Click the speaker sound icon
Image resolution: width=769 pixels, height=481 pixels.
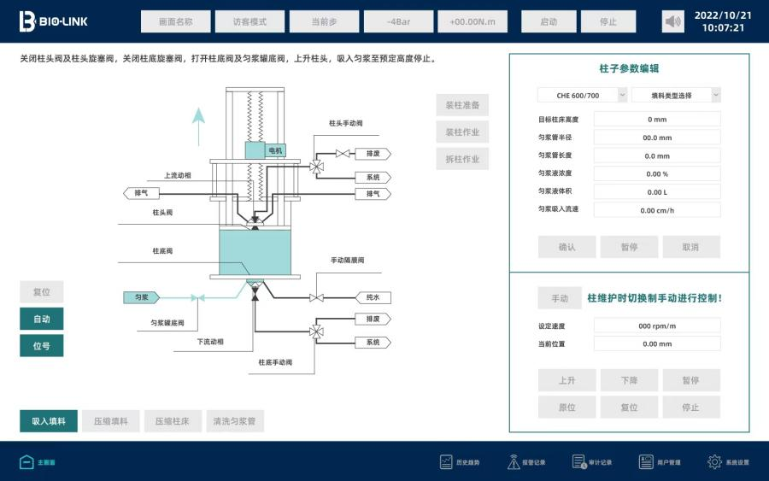(x=673, y=22)
